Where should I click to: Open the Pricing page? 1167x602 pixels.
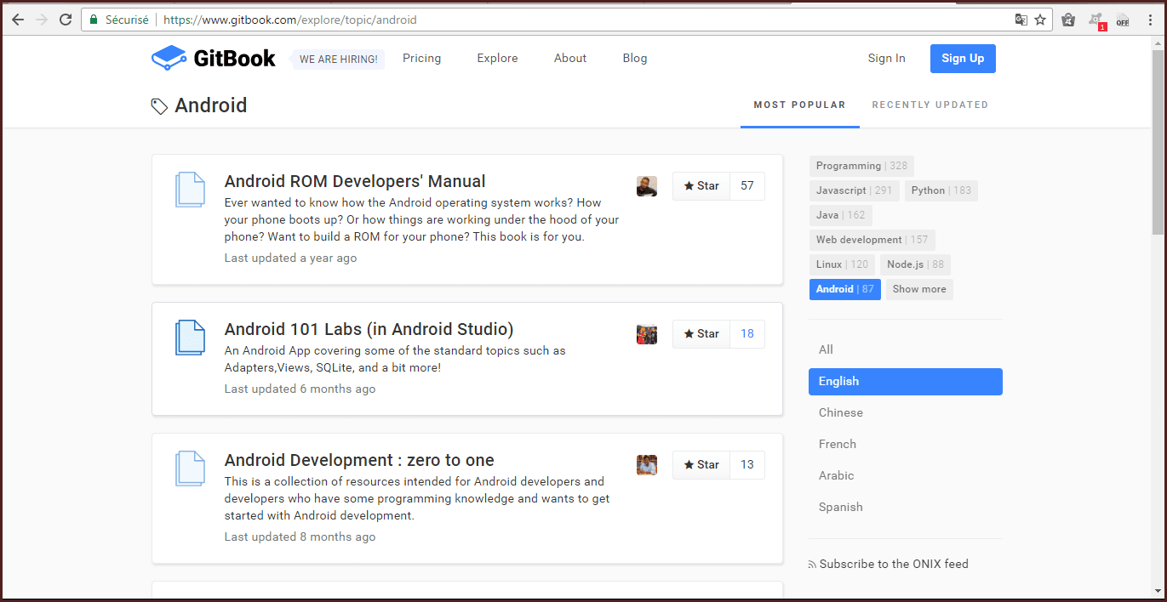tap(422, 59)
